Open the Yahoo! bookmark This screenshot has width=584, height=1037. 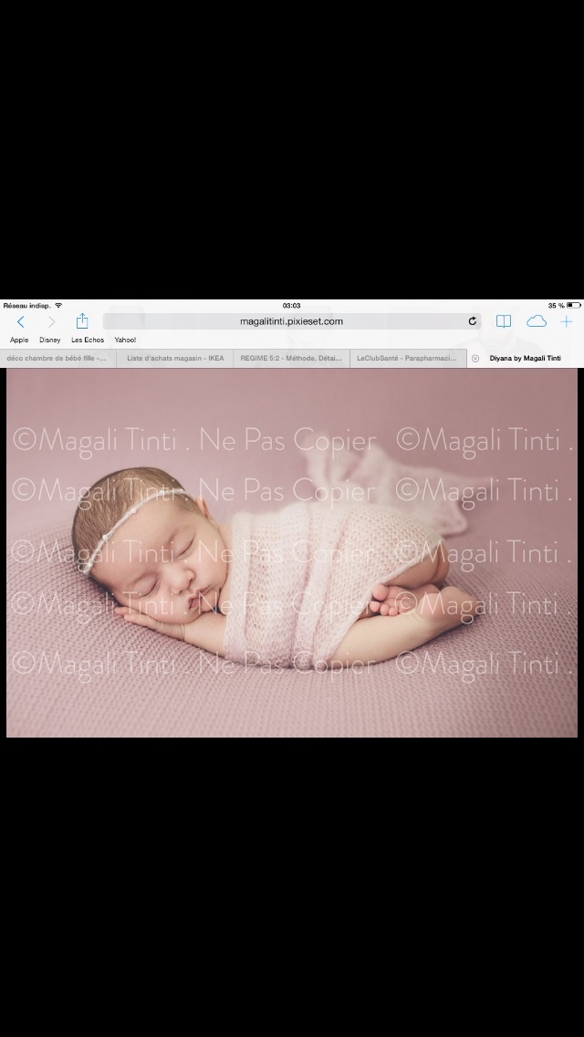pos(125,340)
